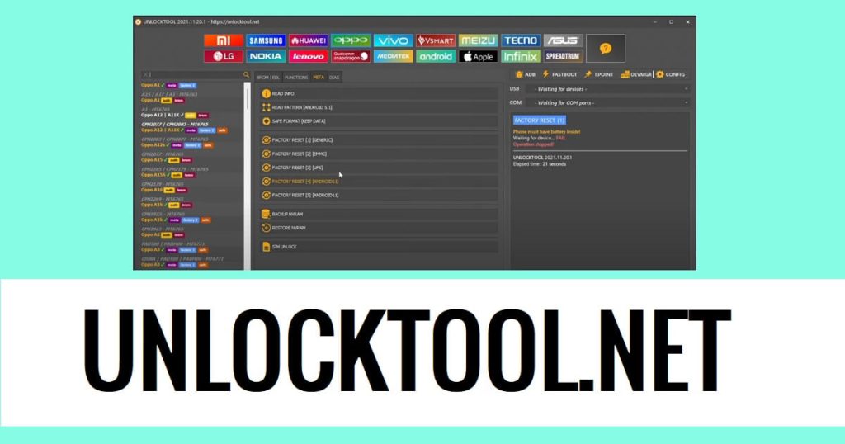Click SIM UNLOCK
The height and width of the screenshot is (444, 845).
379,247
